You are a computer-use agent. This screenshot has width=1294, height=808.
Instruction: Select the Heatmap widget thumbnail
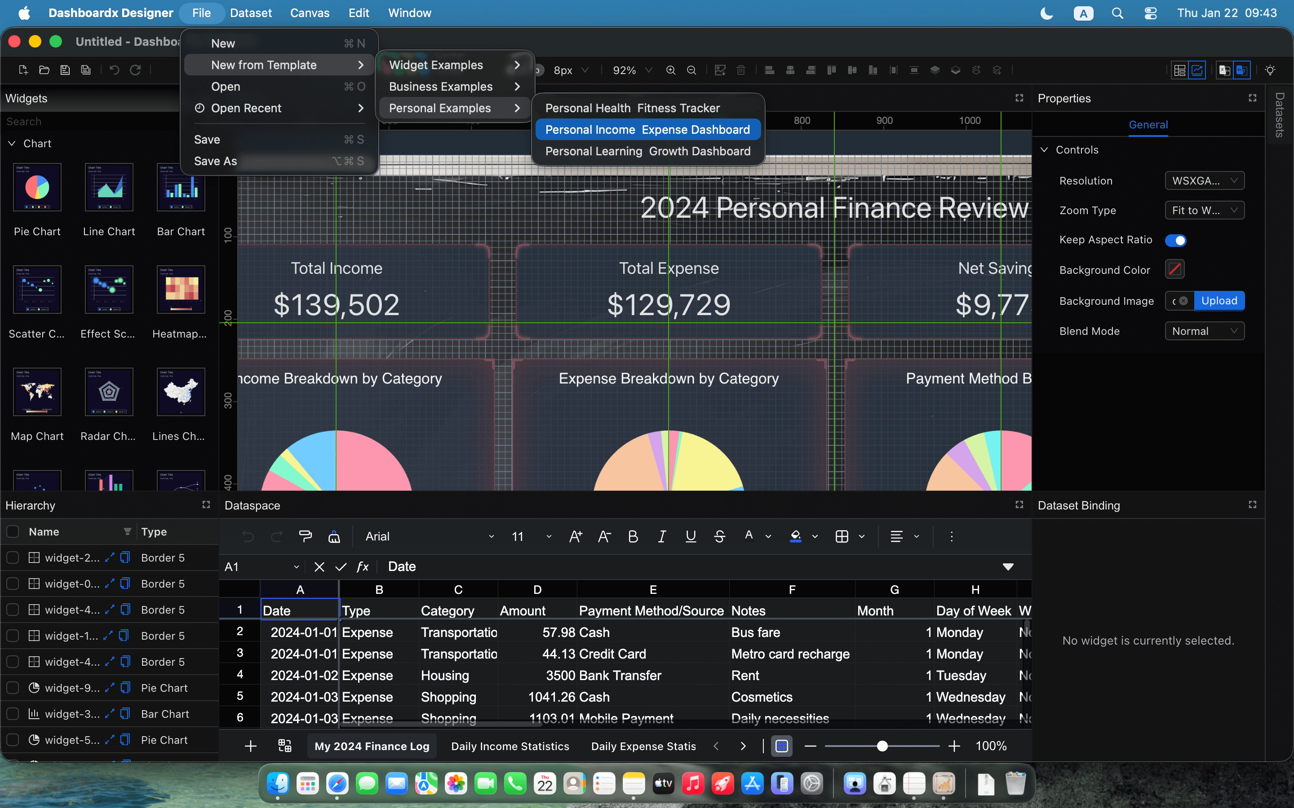tap(181, 290)
